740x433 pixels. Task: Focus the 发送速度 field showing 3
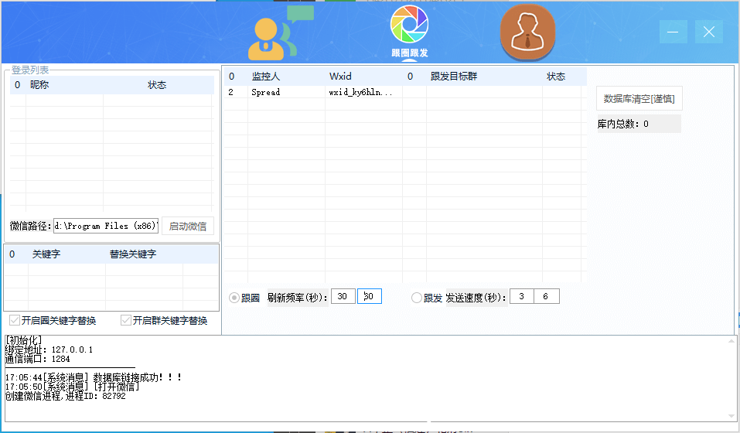coord(521,296)
